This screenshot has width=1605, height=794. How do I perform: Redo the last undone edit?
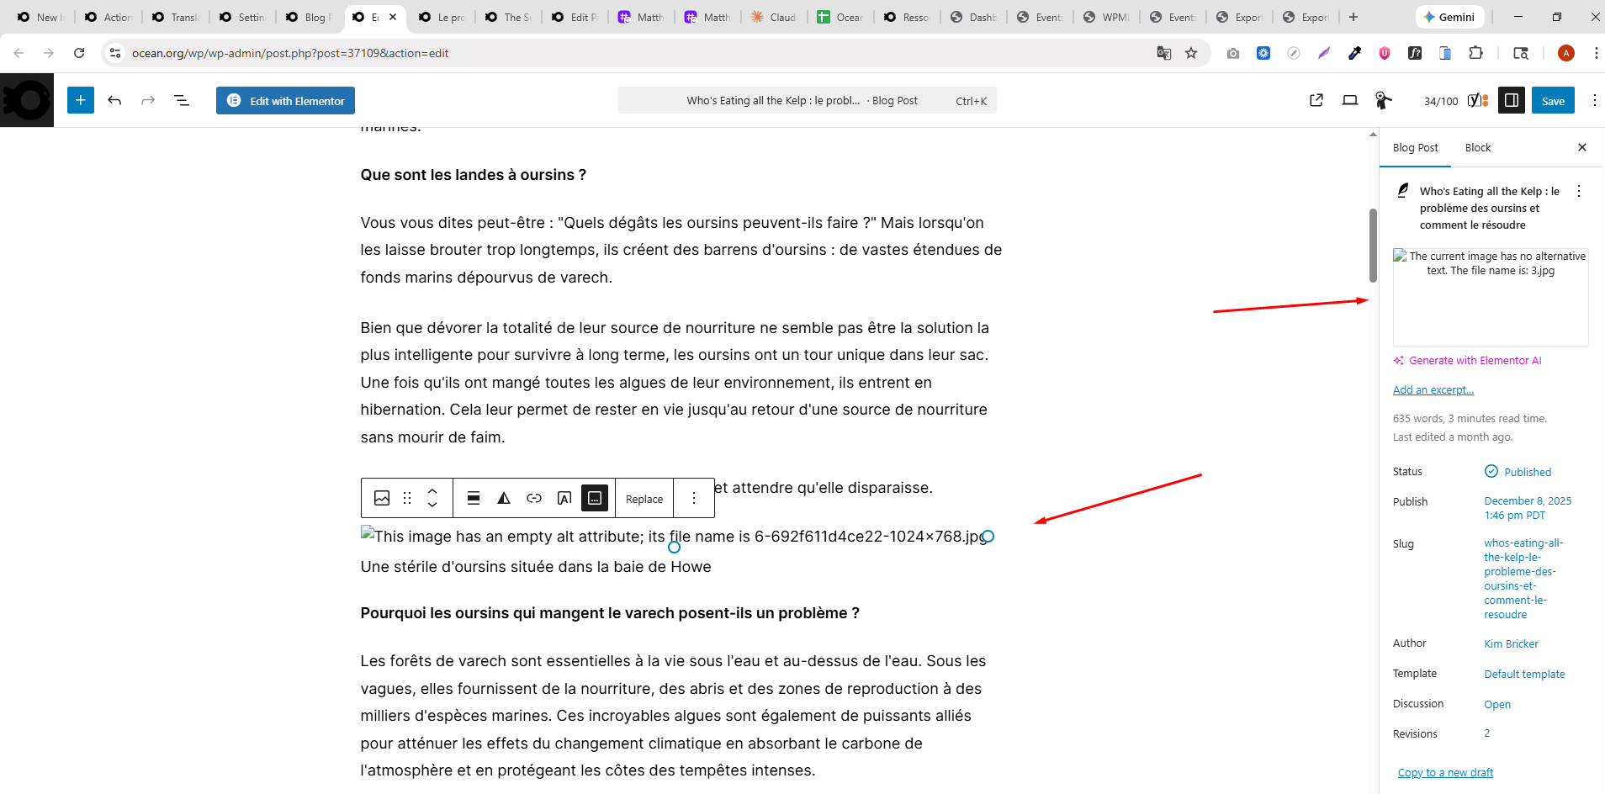[148, 101]
